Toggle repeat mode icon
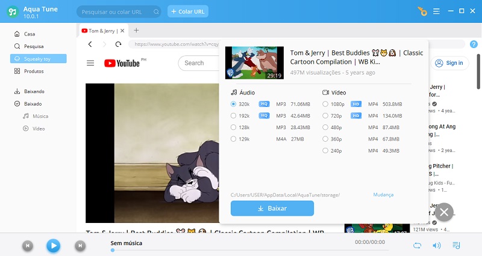The image size is (482, 256). pyautogui.click(x=417, y=245)
